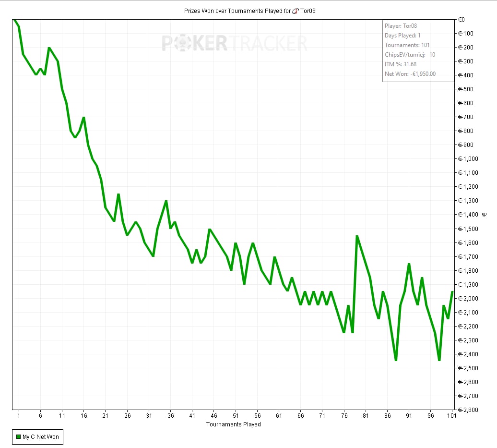Click the x-axis tick label 101
497x448 pixels.
(452, 416)
